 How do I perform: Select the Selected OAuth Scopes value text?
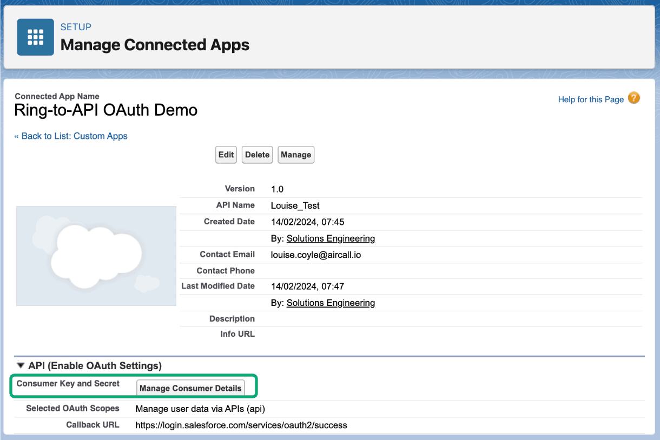coord(201,409)
